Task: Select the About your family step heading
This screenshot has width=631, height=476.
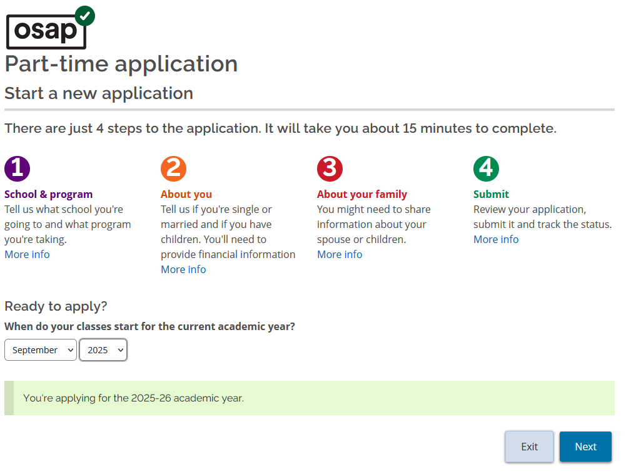Action: point(362,194)
